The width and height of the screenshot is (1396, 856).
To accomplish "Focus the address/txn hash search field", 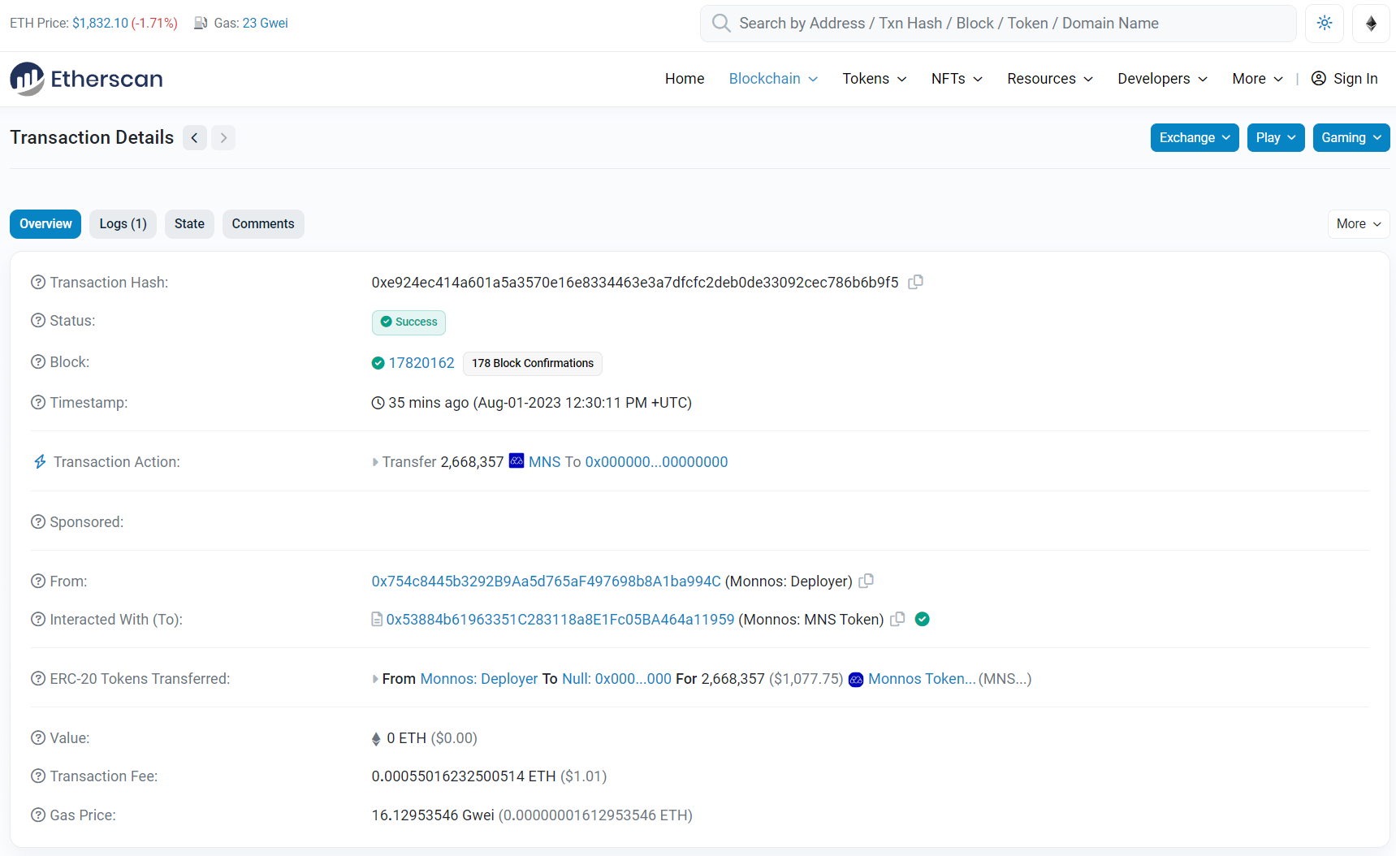I will tap(998, 24).
